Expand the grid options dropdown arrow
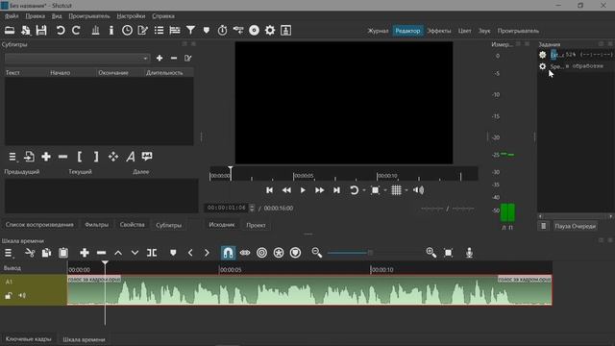 click(x=406, y=190)
